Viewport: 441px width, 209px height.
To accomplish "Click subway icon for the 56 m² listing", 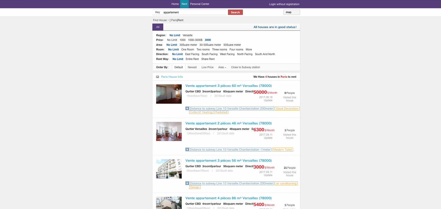I will [x=187, y=183].
